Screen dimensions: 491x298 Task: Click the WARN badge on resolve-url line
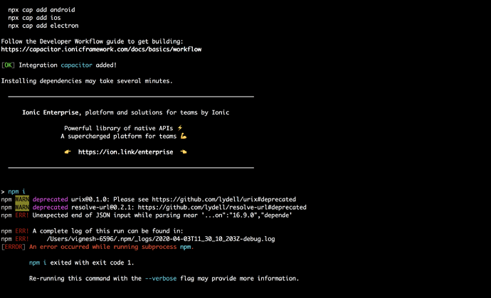[x=22, y=207]
